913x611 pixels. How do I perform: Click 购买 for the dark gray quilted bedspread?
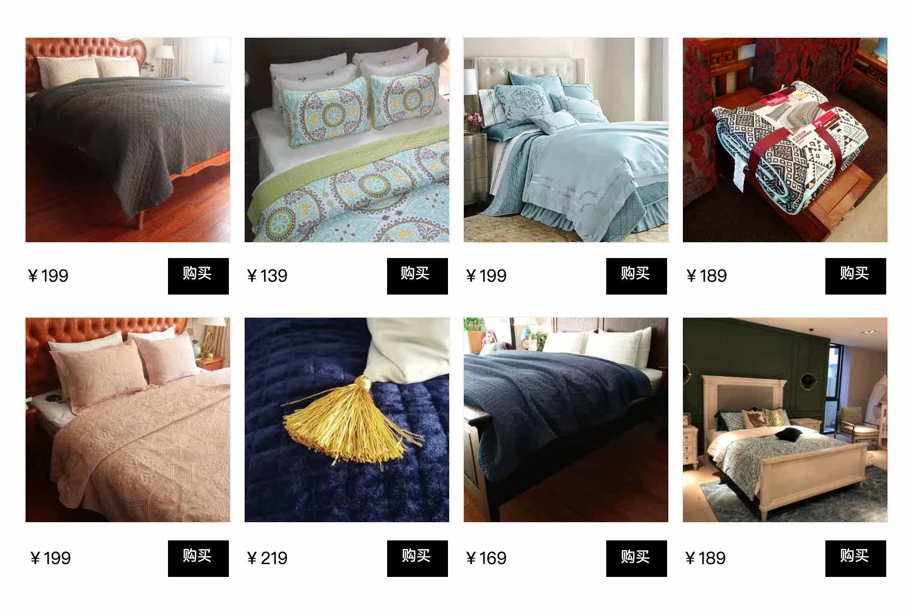click(x=198, y=276)
